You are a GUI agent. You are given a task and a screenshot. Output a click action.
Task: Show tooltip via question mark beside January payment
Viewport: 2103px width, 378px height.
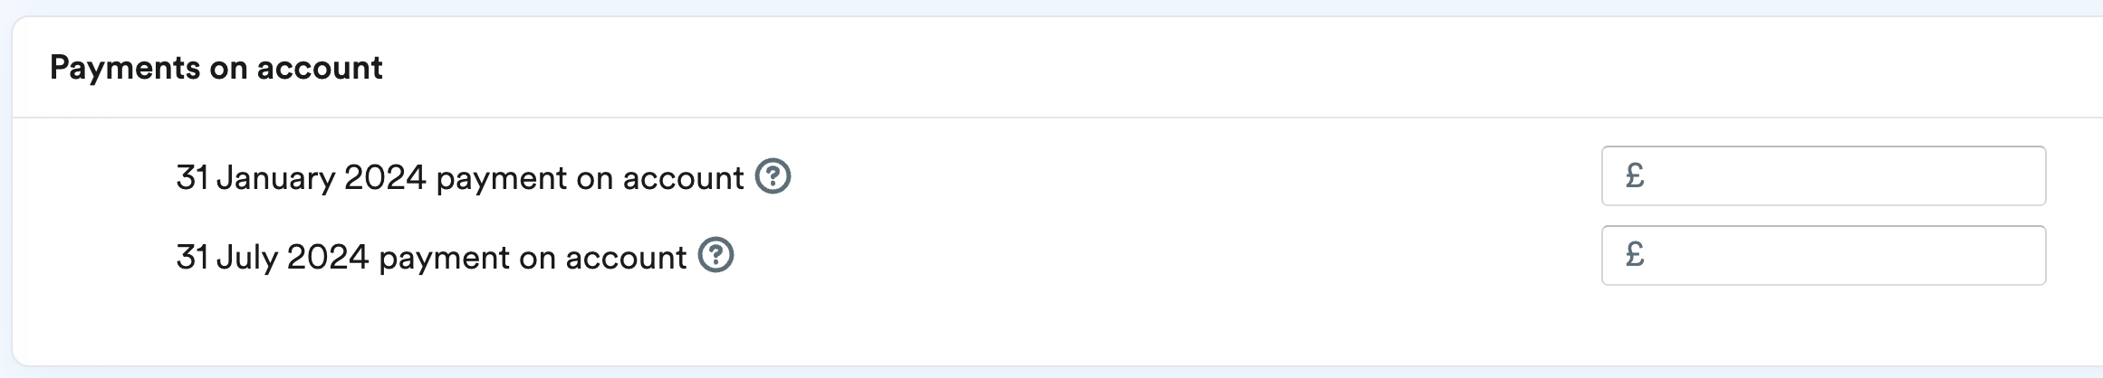click(773, 176)
